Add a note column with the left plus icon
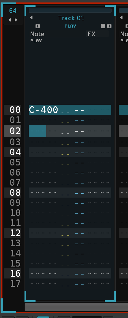Screen dimensions: 128x318 point(38,26)
